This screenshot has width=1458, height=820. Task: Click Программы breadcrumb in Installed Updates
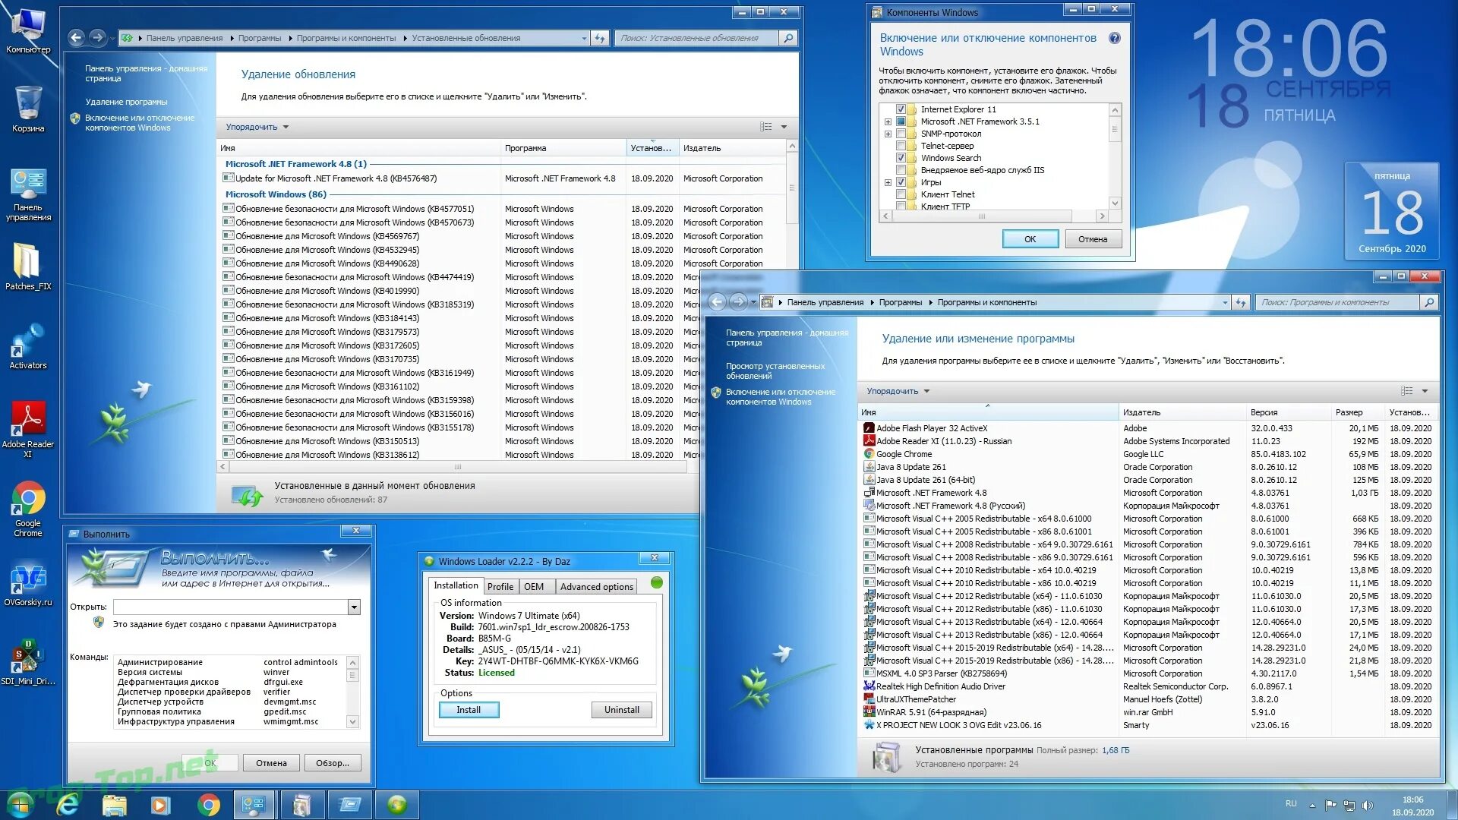(x=259, y=38)
